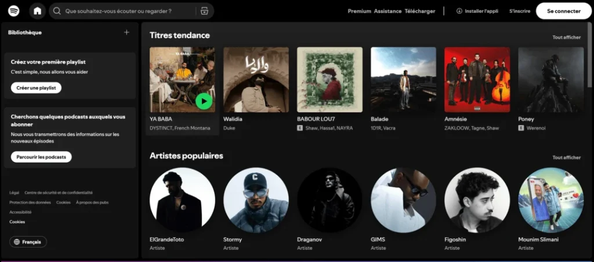Click the search magnifier icon
594x262 pixels.
57,11
